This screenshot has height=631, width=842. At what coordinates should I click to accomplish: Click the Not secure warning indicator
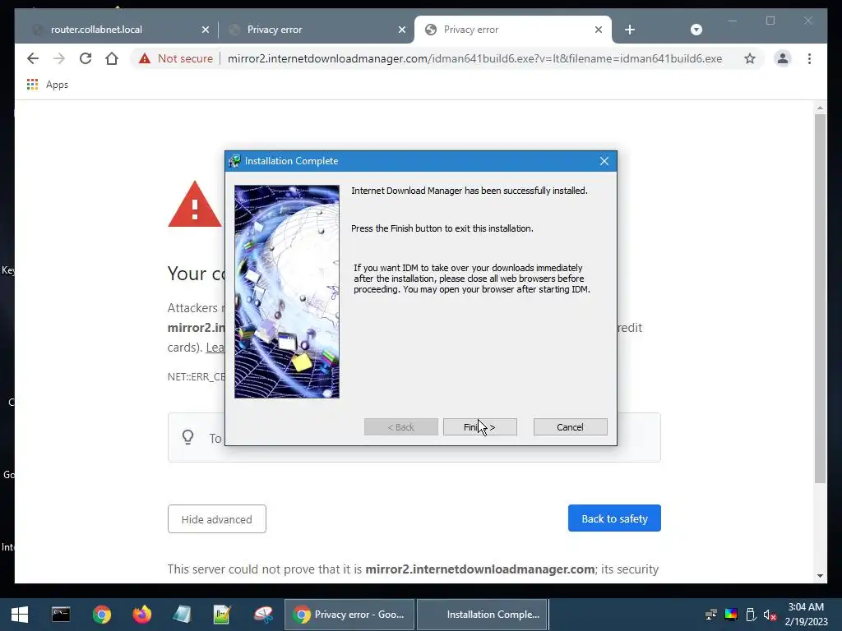176,58
